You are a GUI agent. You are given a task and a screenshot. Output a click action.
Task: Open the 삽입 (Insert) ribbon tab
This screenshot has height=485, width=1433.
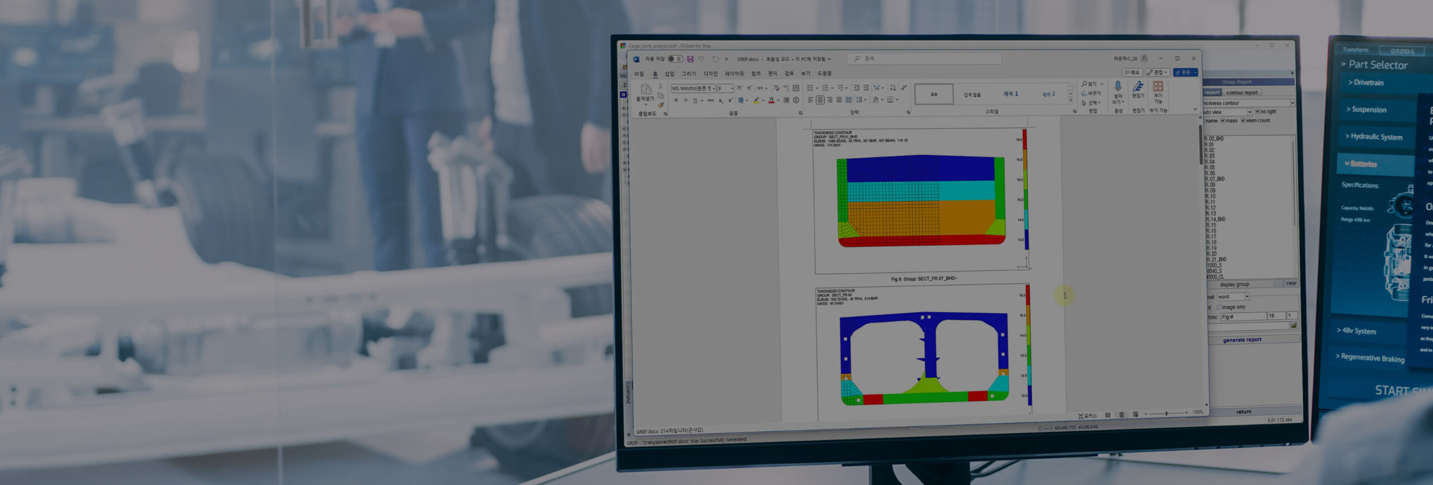pyautogui.click(x=669, y=74)
